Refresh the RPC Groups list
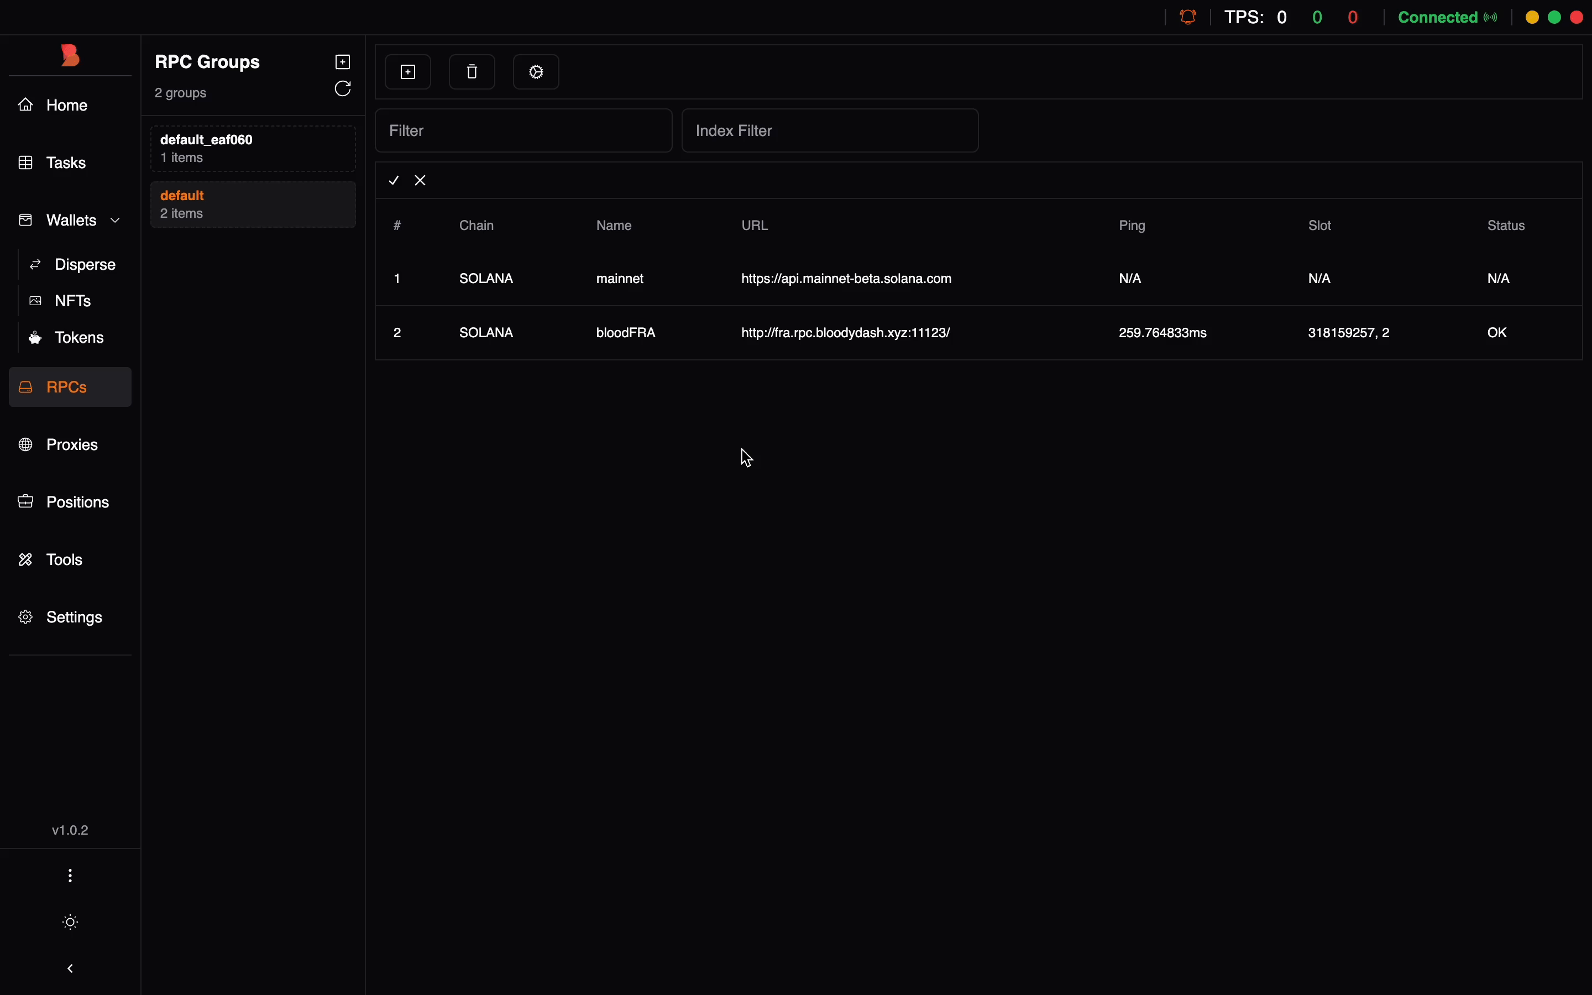The height and width of the screenshot is (995, 1592). (343, 89)
